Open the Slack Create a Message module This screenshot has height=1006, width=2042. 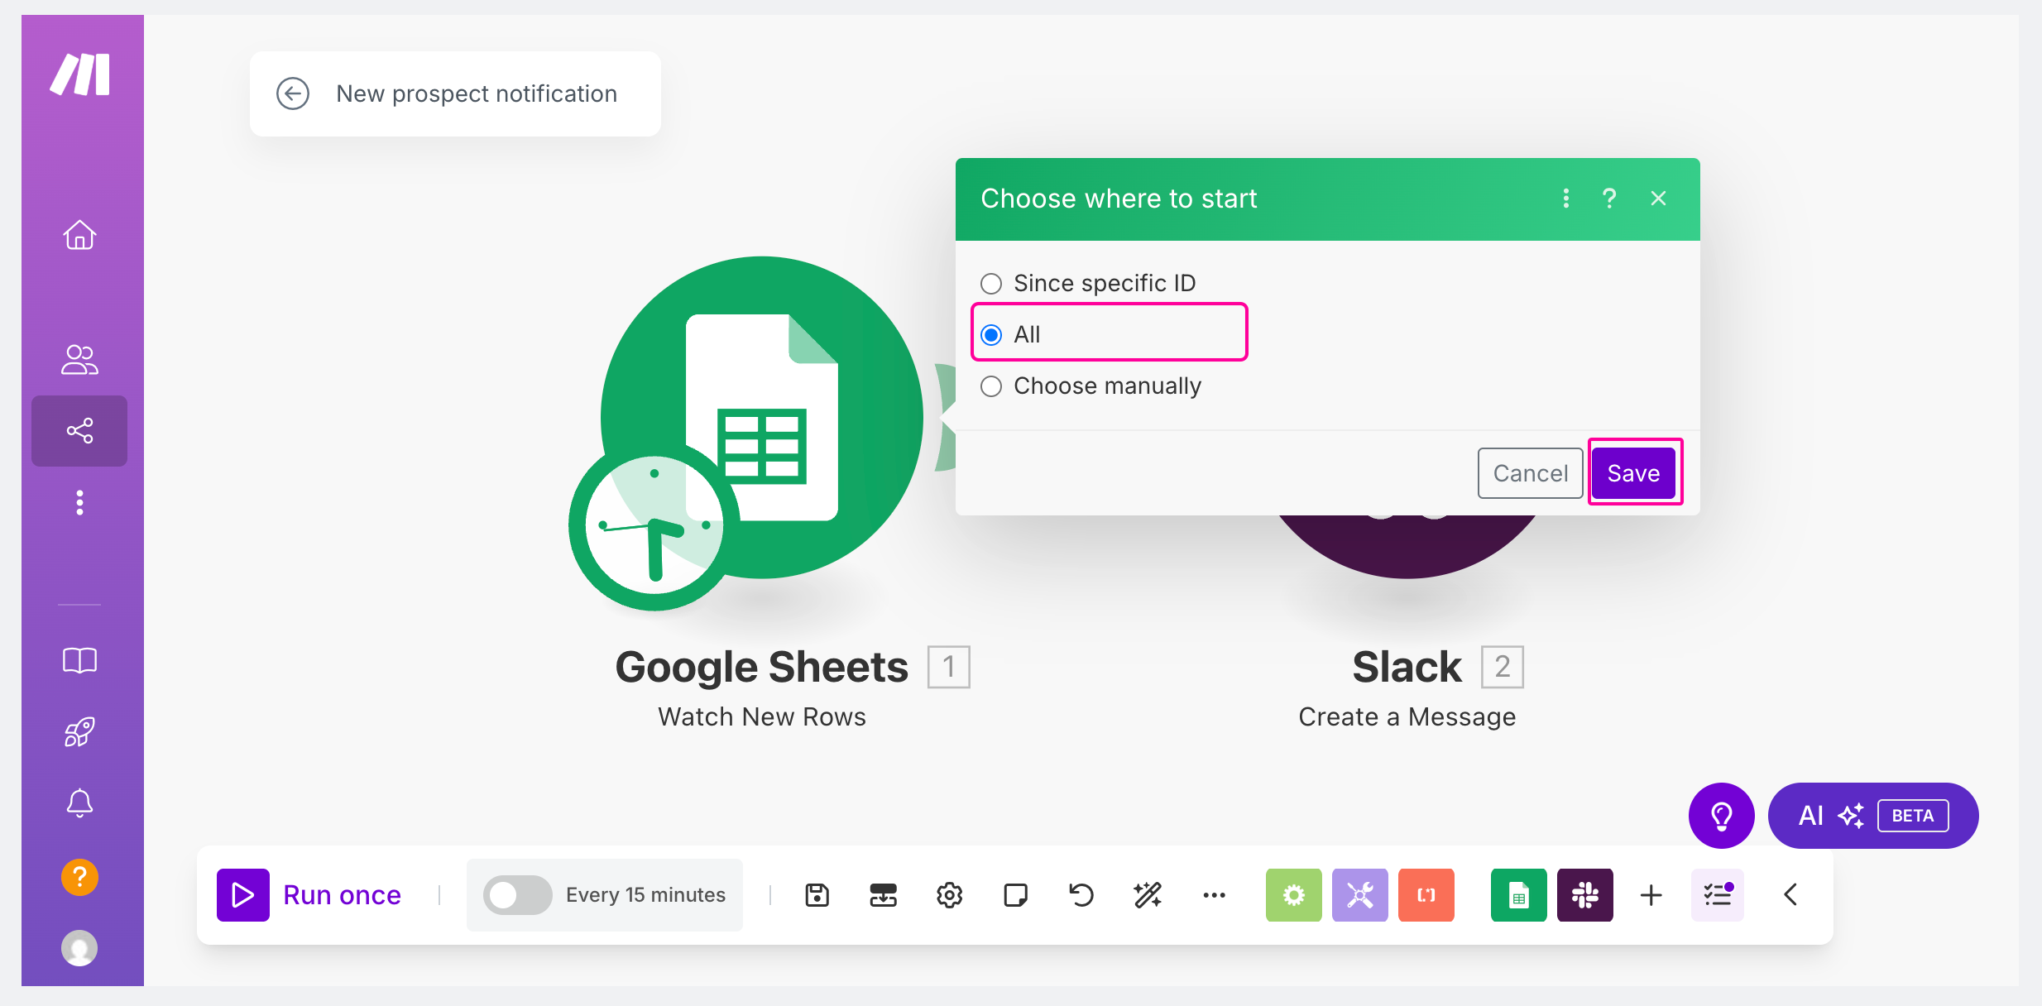[x=1407, y=546]
